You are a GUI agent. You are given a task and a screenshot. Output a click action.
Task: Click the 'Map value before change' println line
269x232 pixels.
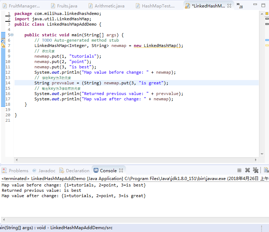tap(105, 72)
